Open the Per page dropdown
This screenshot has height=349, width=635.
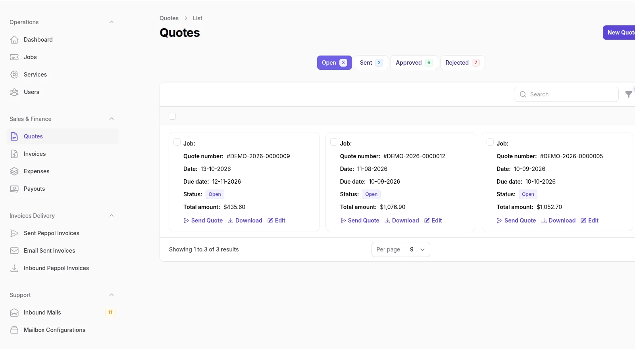pos(418,249)
